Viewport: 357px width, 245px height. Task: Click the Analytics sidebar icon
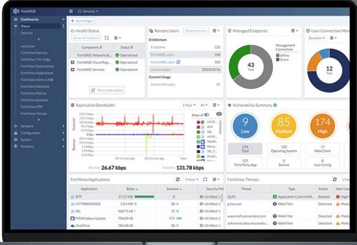point(16,146)
